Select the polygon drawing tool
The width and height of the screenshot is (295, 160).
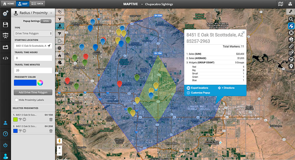[x=60, y=41]
